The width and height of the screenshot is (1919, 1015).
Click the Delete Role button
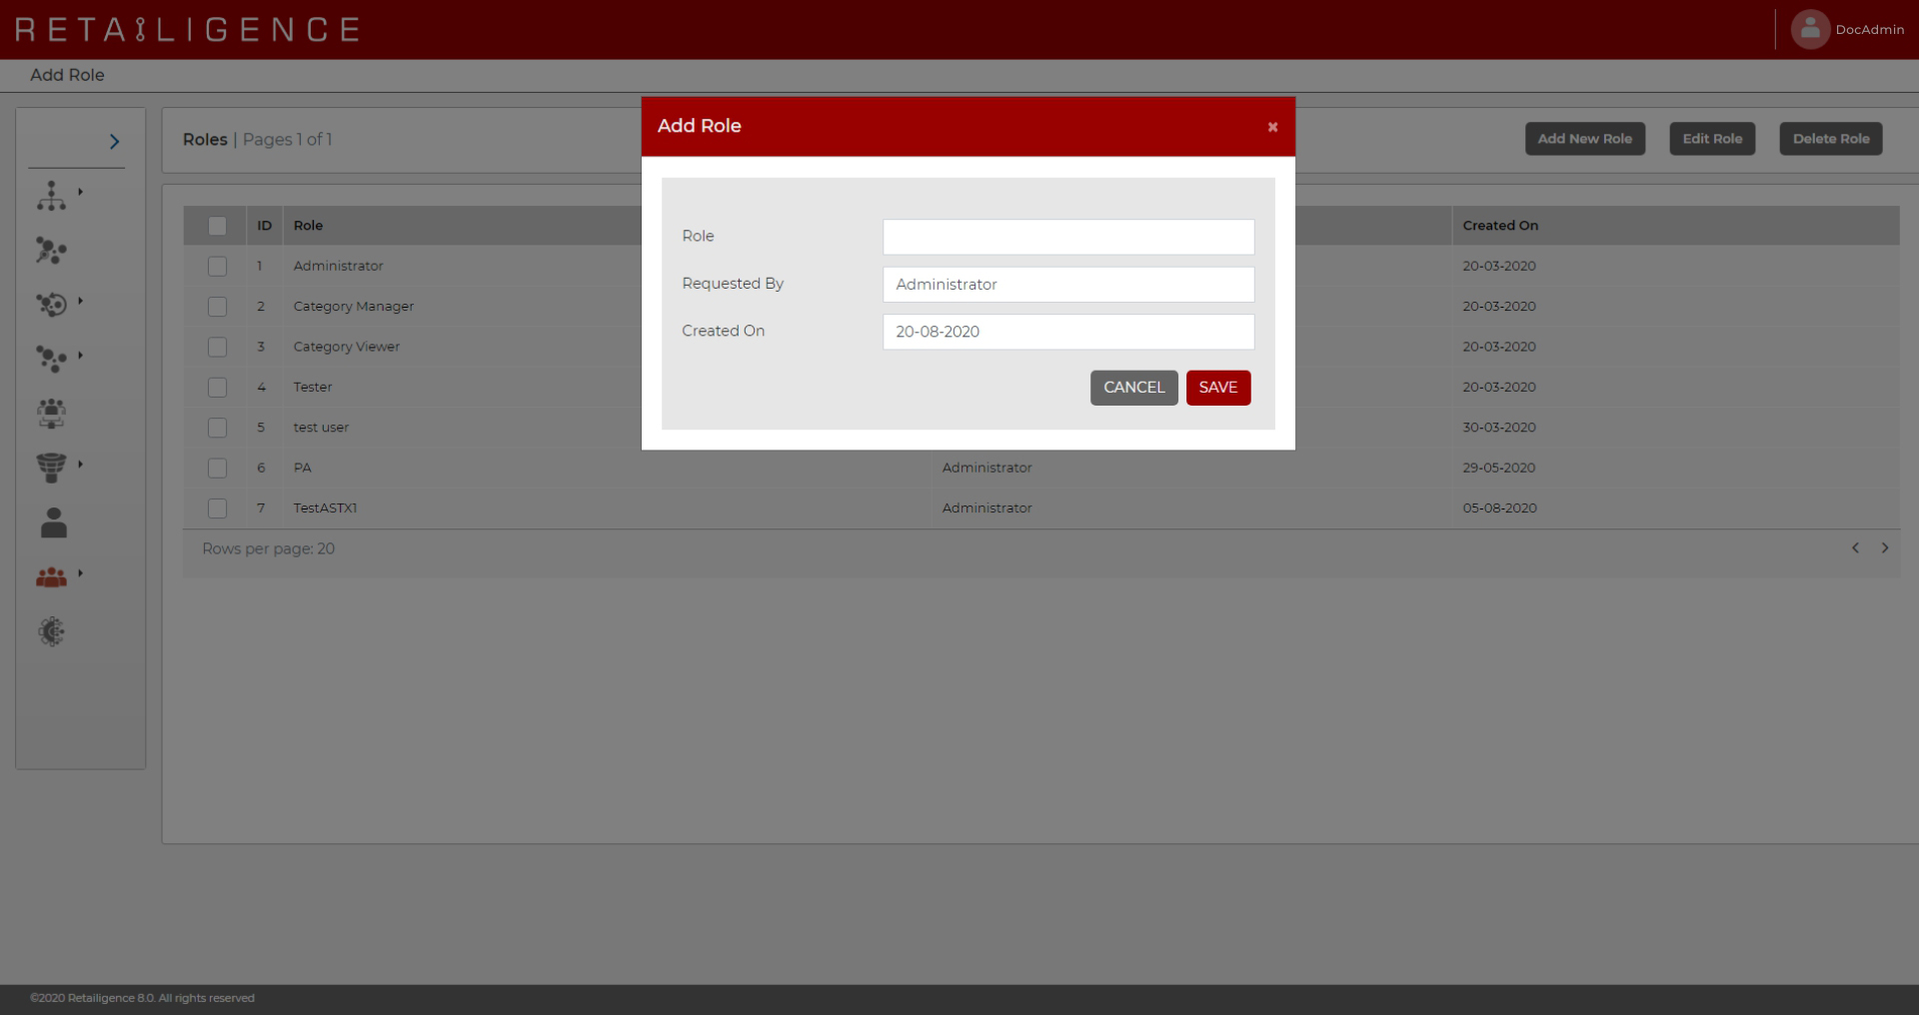[x=1830, y=139]
